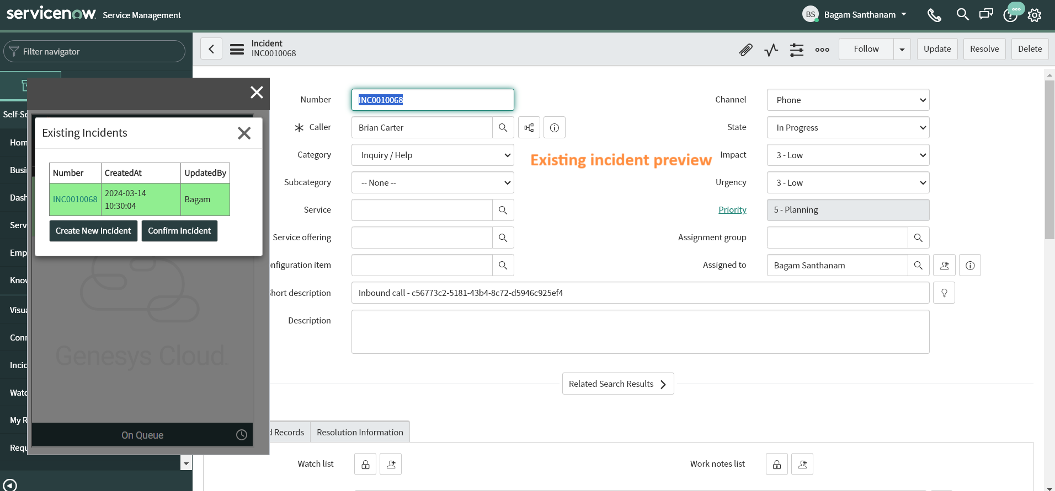This screenshot has height=491, width=1055.
Task: Click the Description text area
Action: tap(640, 332)
